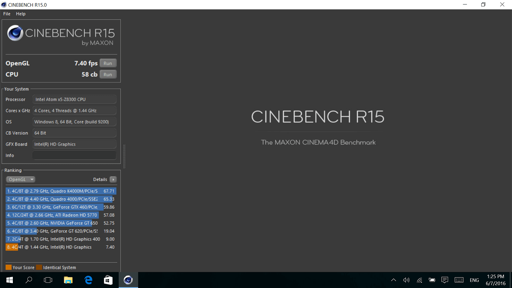Open the Help menu
The image size is (512, 288).
[x=20, y=14]
